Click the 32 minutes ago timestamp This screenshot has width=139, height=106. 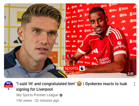(x=47, y=100)
